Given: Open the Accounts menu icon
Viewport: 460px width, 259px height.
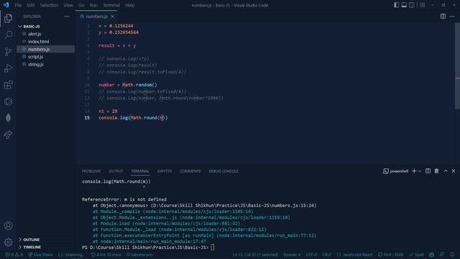Looking at the screenshot, I should pos(8,225).
